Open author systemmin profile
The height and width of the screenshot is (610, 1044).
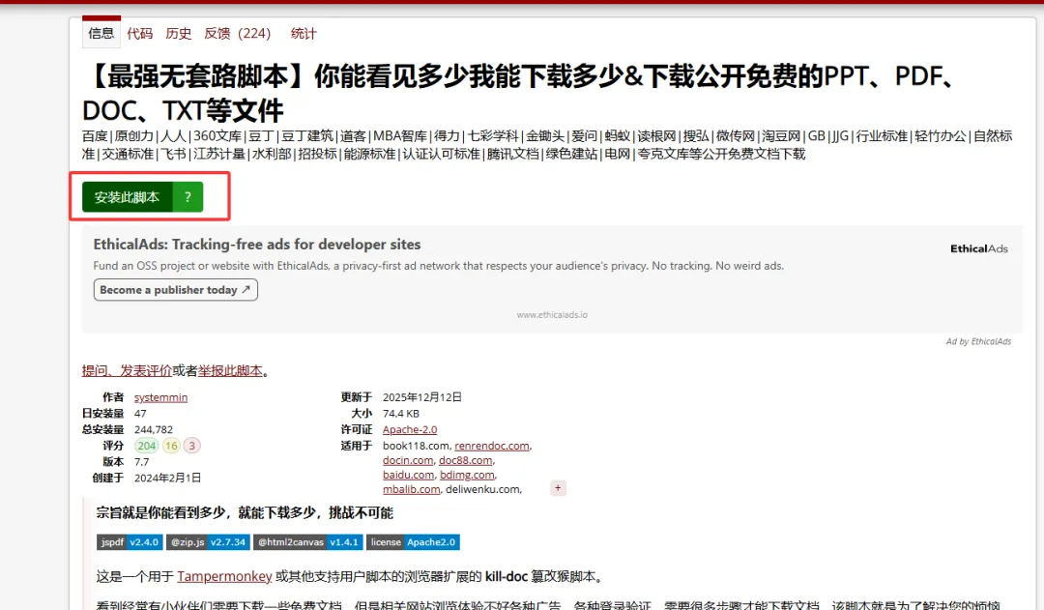[160, 397]
